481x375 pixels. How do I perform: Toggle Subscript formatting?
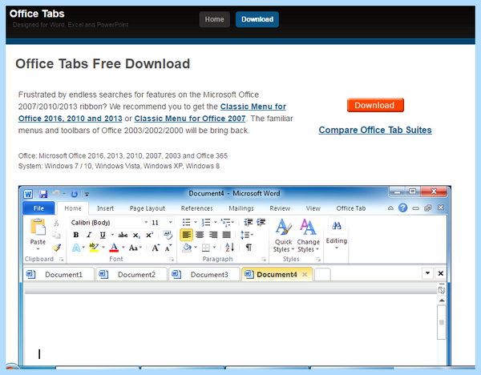point(136,236)
